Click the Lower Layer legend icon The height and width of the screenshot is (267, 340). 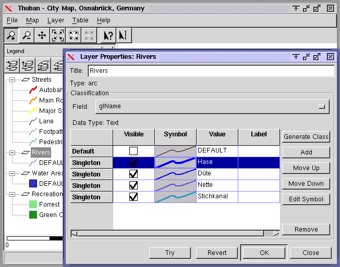tap(43, 66)
